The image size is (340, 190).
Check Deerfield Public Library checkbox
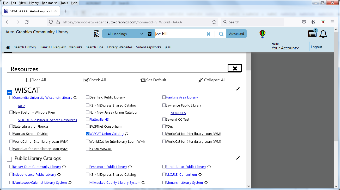click(x=88, y=97)
